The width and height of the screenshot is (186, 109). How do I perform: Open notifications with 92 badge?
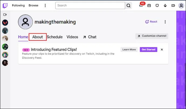point(142,5)
